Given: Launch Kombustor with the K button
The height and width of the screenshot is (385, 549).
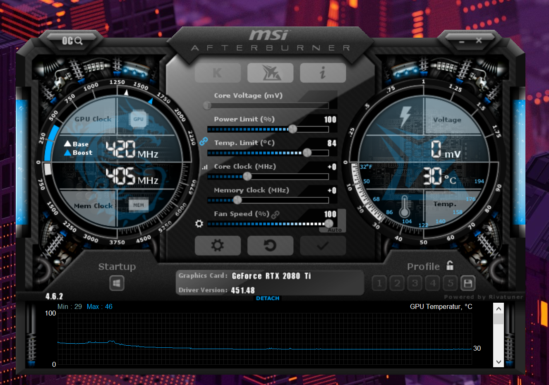Looking at the screenshot, I should tap(218, 73).
